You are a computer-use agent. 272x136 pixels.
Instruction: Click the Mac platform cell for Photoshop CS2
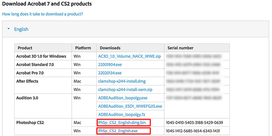pyautogui.click(x=84, y=123)
